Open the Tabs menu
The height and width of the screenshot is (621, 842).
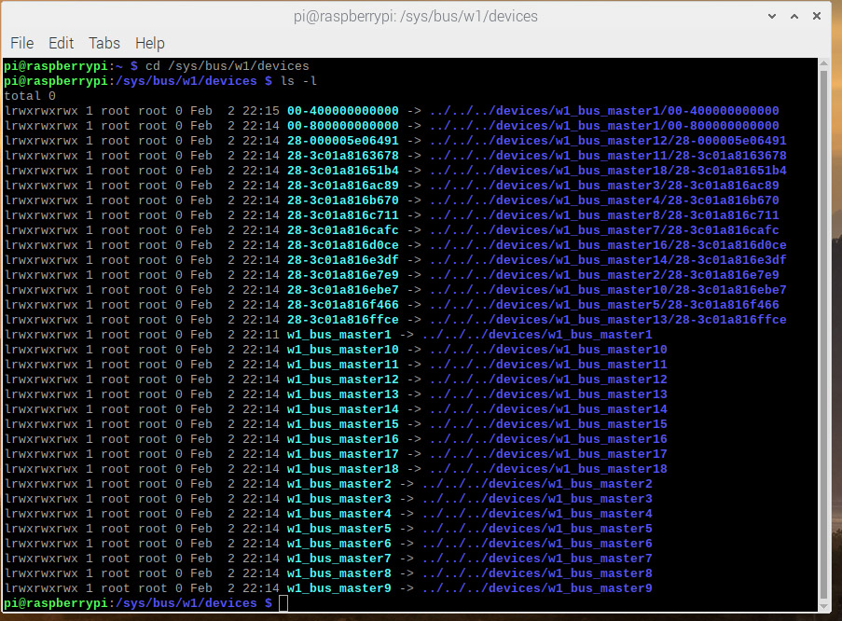tap(104, 43)
